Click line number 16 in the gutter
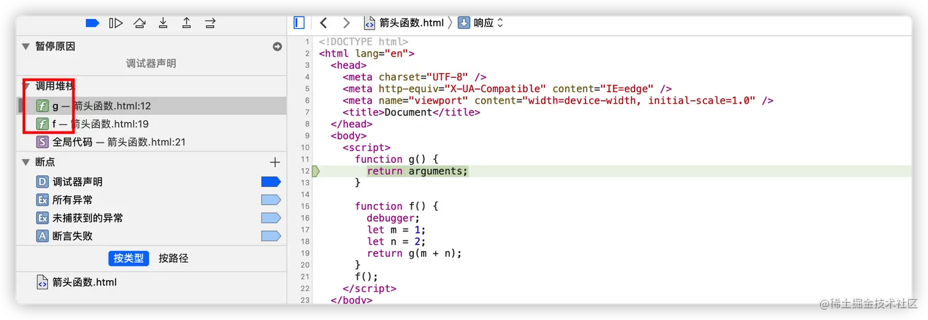This screenshot has width=928, height=320. [x=306, y=218]
